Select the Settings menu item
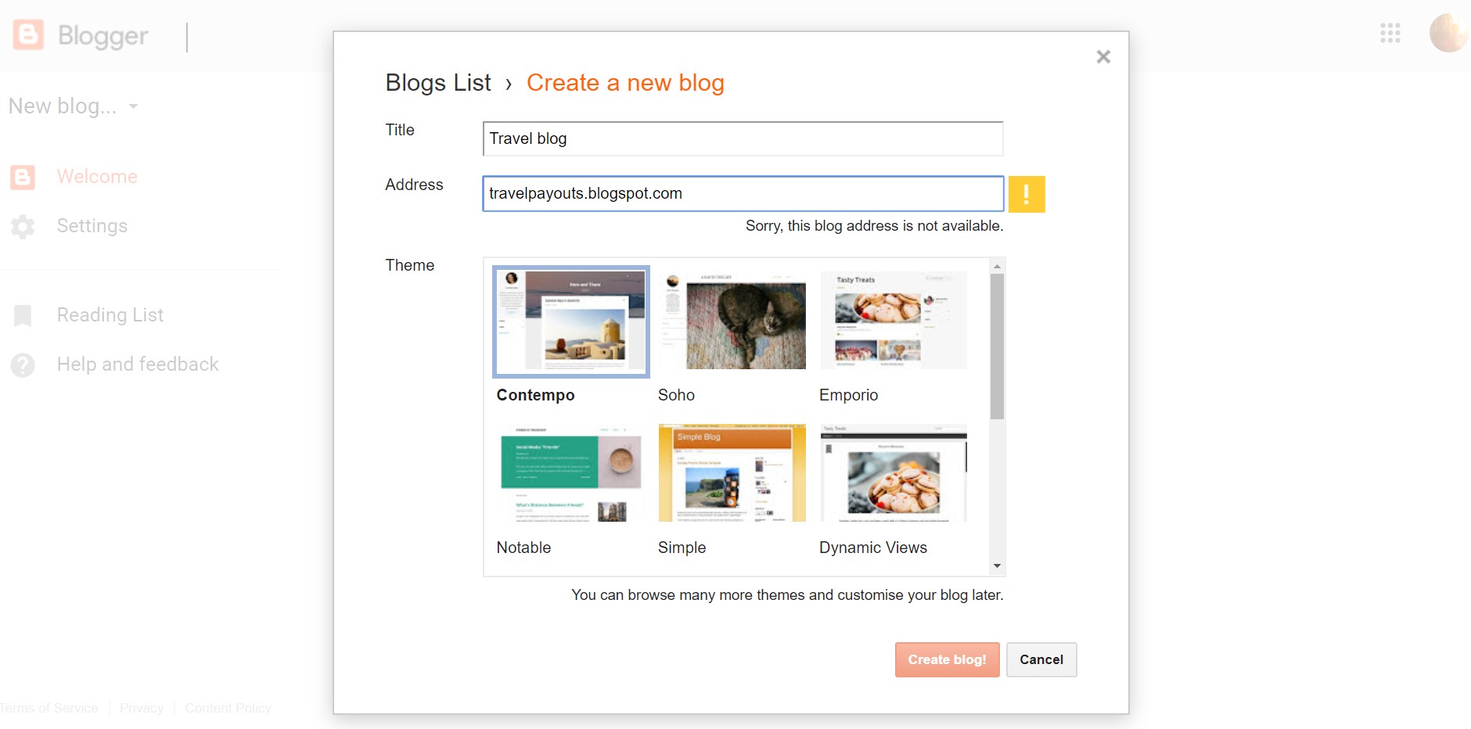This screenshot has height=729, width=1471. point(92,226)
